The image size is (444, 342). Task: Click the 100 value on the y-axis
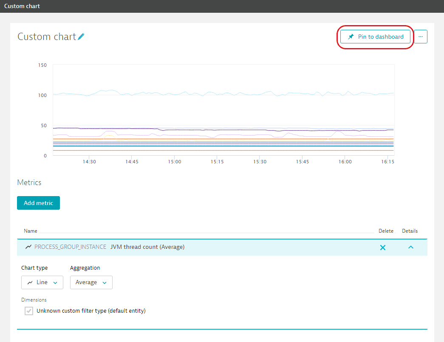[x=42, y=95]
